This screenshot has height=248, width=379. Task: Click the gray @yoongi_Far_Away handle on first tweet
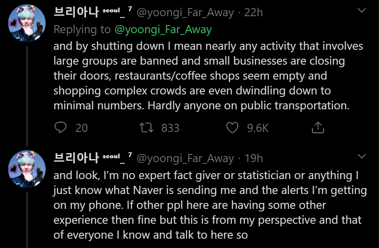(x=185, y=12)
